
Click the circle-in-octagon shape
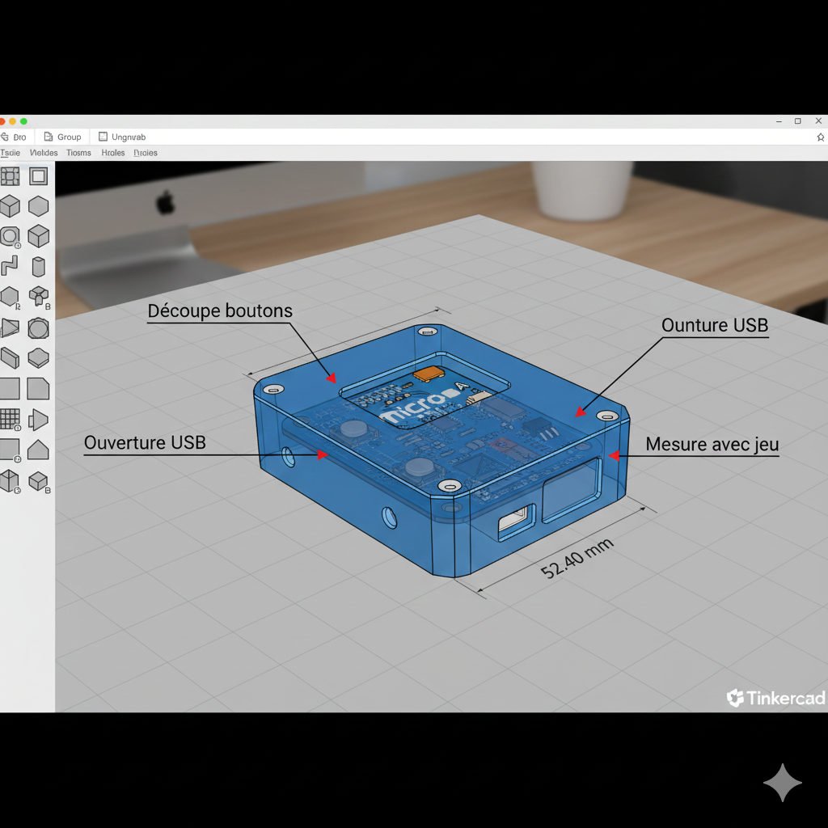tap(38, 328)
